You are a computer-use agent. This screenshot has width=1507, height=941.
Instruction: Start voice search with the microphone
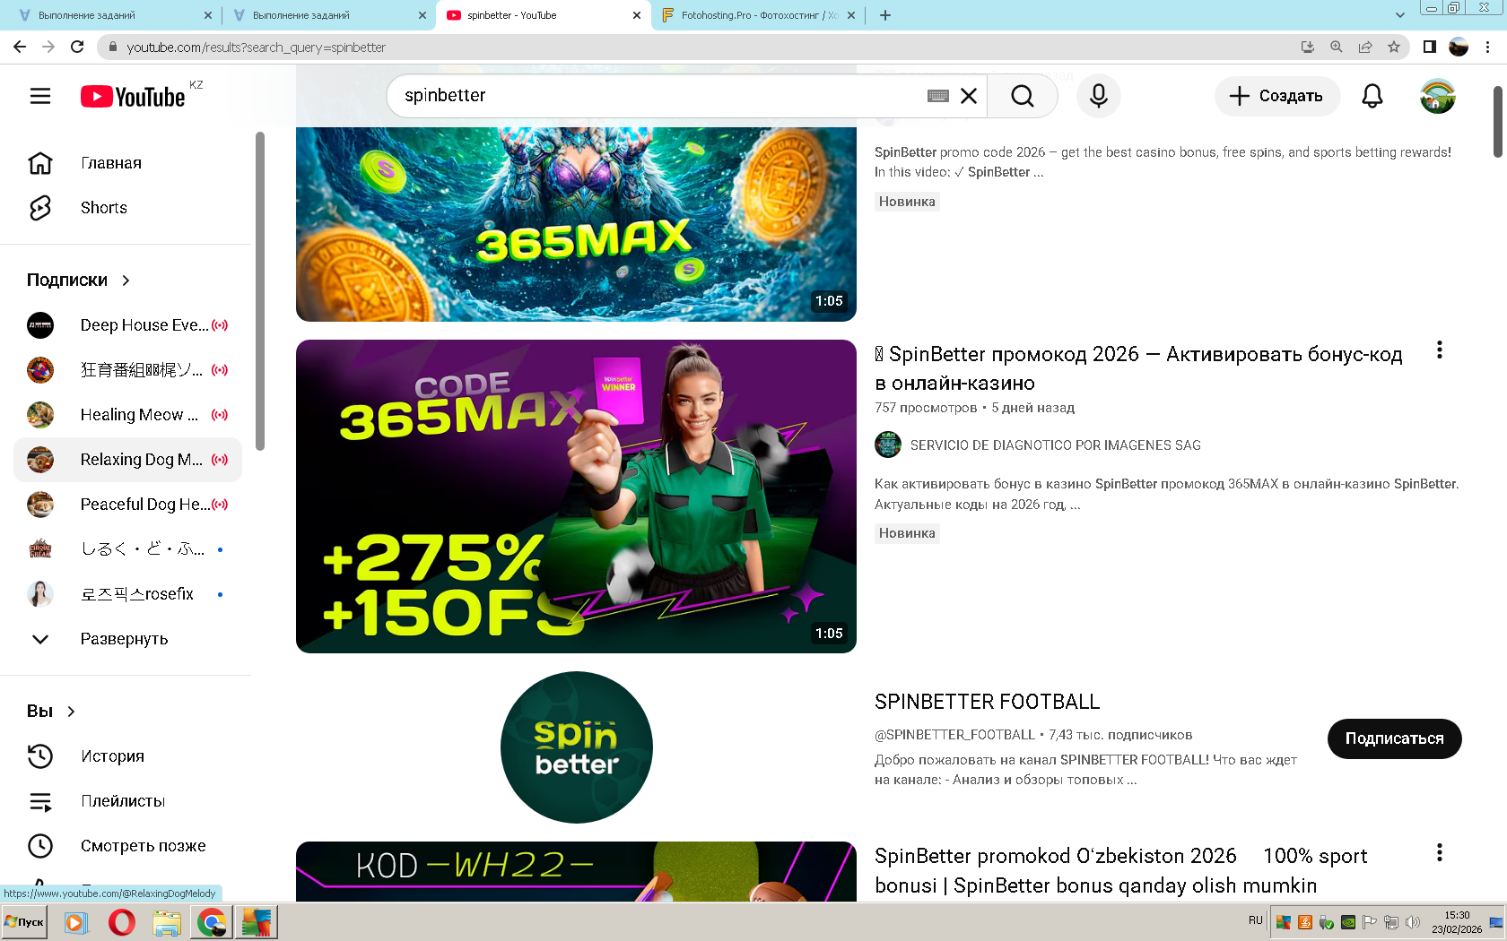pos(1099,96)
